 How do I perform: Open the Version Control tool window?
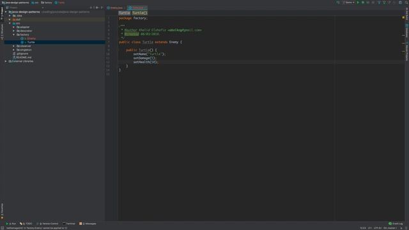pos(47,224)
